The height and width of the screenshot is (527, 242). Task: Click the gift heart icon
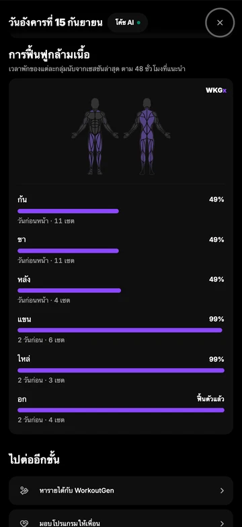point(24,524)
